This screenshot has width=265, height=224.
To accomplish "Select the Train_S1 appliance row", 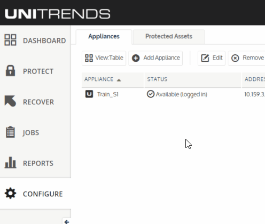I will [x=173, y=94].
